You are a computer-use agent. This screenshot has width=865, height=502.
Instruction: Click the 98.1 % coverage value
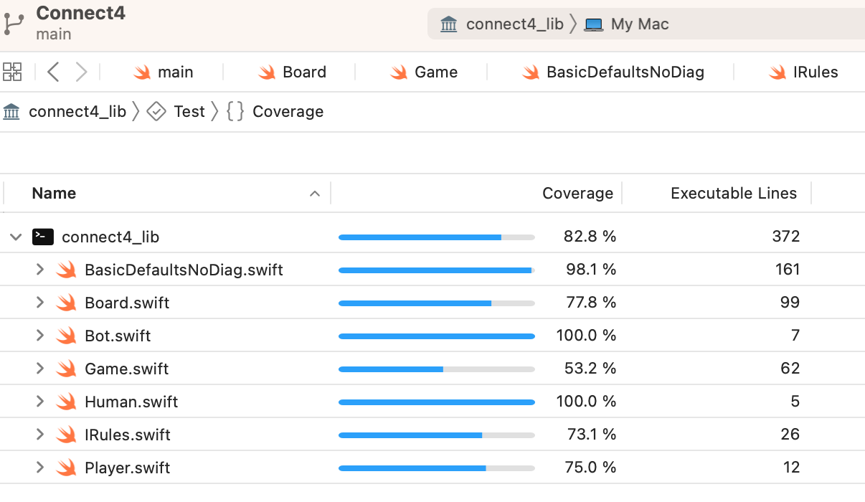590,270
